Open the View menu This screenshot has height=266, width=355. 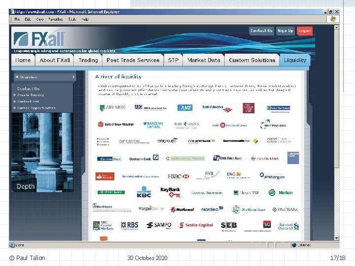point(40,19)
